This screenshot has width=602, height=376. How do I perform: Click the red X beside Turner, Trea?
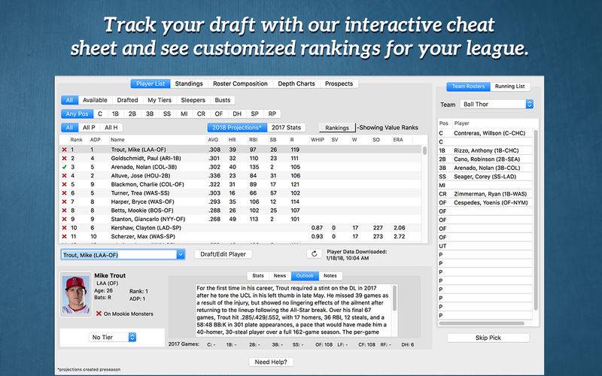64,193
